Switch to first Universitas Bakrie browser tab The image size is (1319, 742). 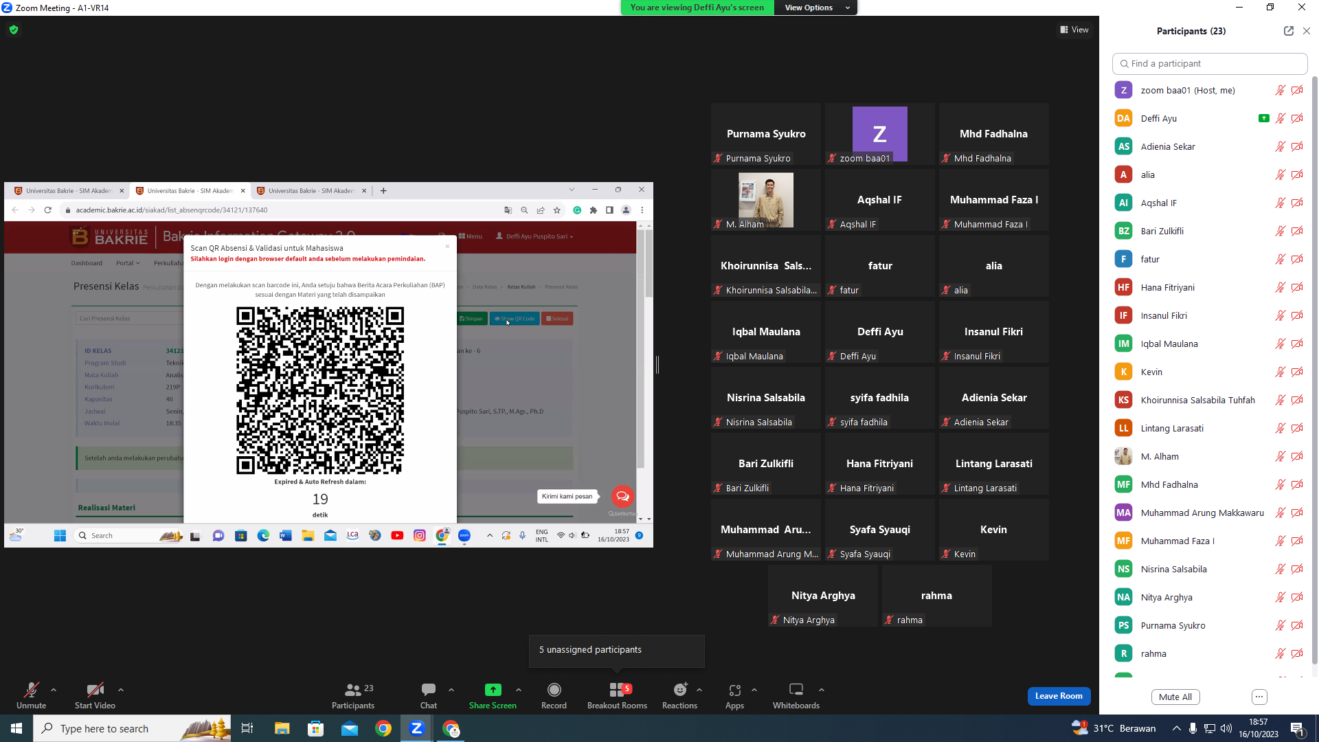pyautogui.click(x=68, y=191)
